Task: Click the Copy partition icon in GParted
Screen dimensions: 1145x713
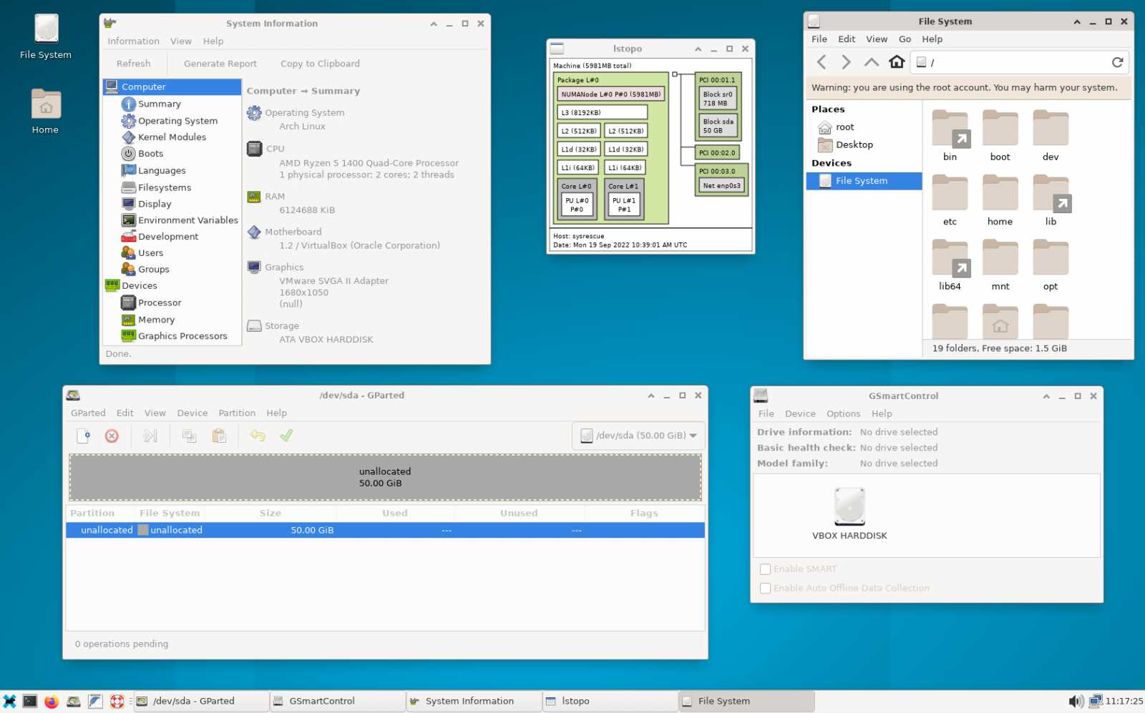Action: pos(190,436)
